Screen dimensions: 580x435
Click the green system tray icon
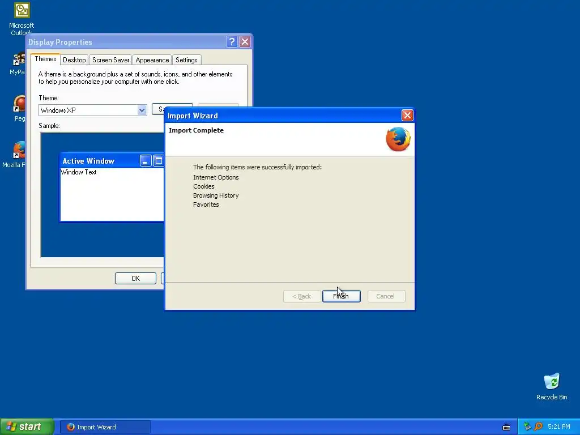pyautogui.click(x=527, y=427)
